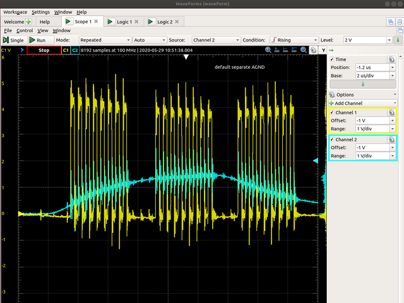Close the Scope 1 tab

tap(96, 21)
